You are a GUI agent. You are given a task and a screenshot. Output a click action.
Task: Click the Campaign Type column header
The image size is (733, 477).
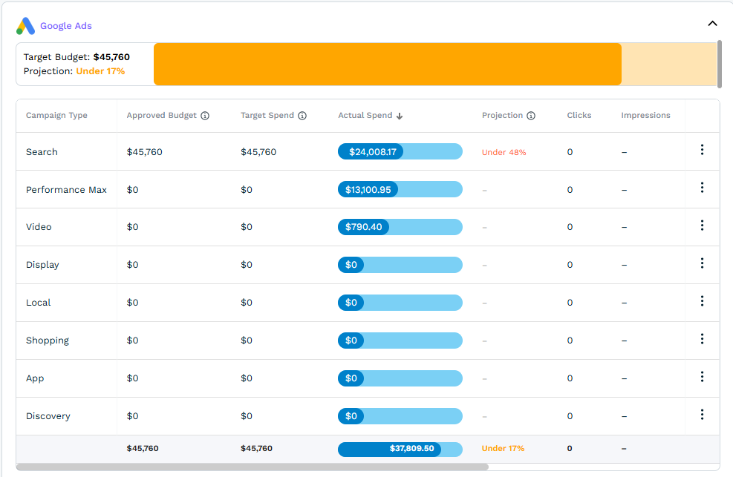coord(56,116)
